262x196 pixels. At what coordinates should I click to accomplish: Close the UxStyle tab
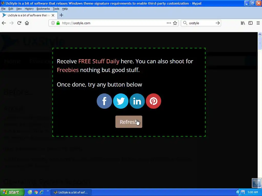tap(53, 15)
